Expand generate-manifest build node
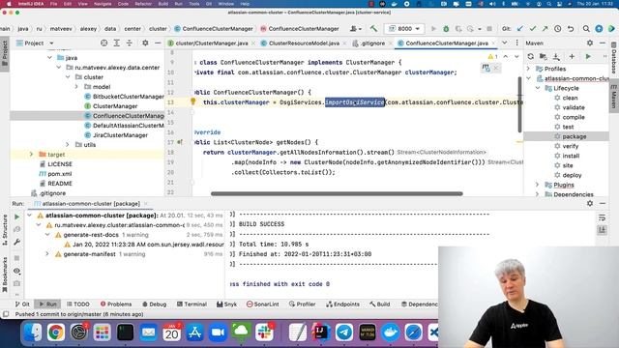 tap(47, 254)
